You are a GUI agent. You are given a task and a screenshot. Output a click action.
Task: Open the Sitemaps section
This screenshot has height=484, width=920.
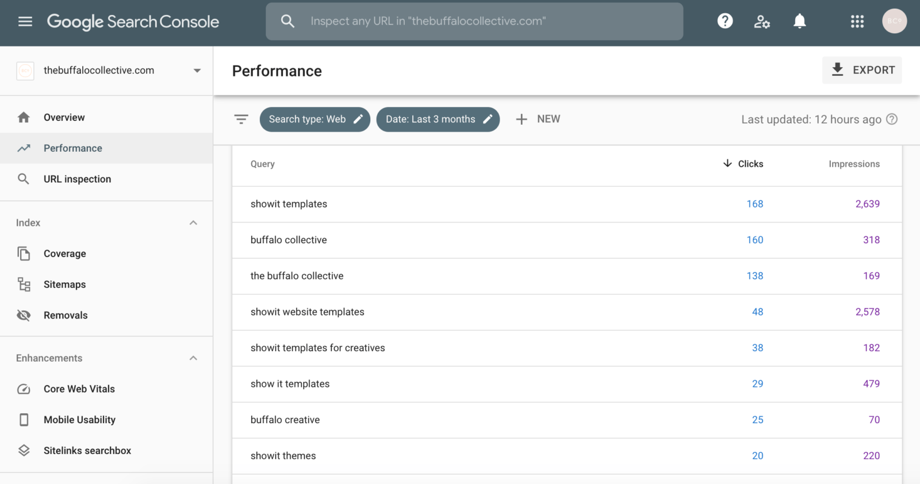[64, 284]
